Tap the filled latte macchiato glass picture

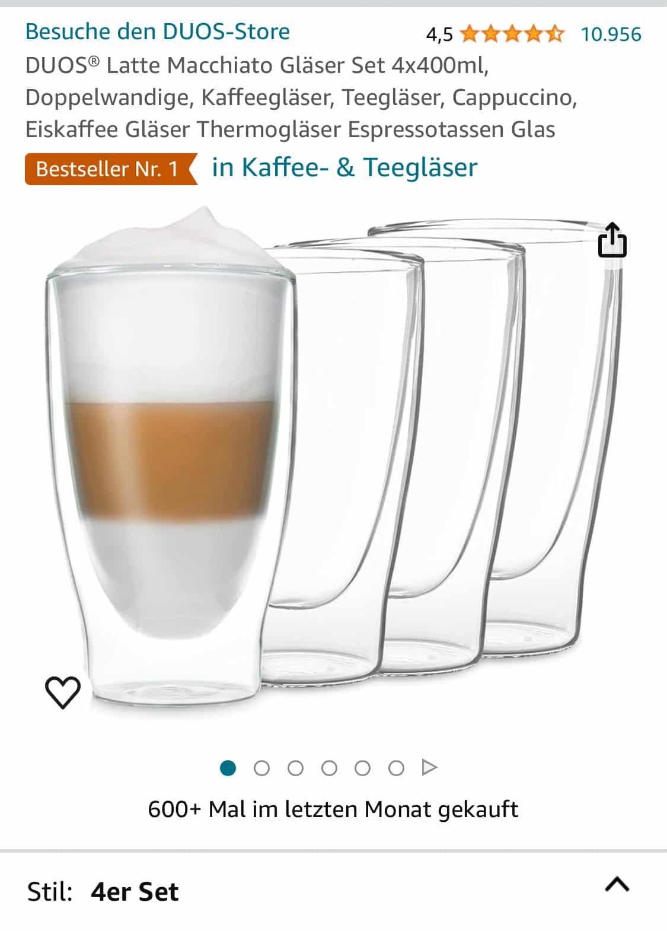point(170,460)
